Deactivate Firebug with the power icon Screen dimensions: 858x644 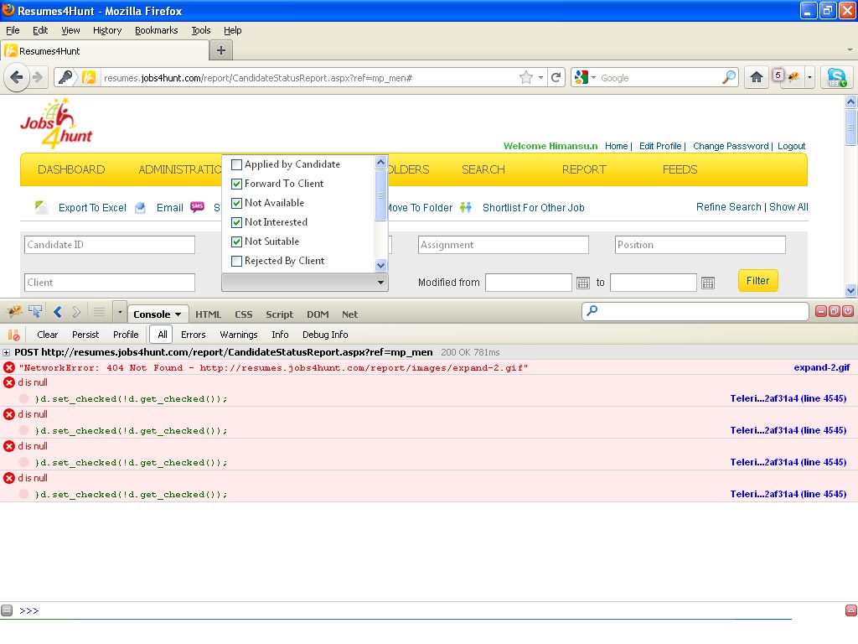point(848,312)
